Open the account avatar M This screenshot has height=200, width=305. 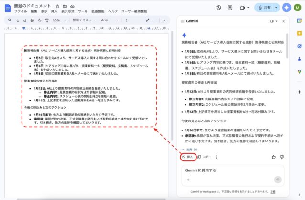pos(298,8)
